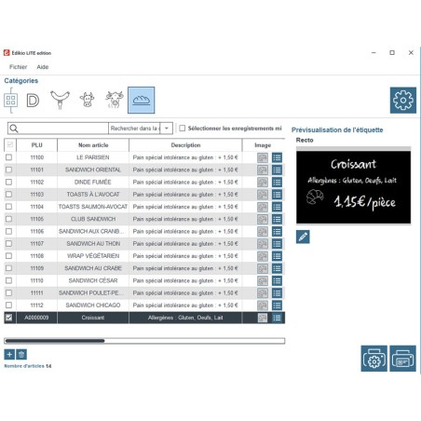The width and height of the screenshot is (421, 421).
Task: Select the PLU '11106' cell
Action: 37,231
